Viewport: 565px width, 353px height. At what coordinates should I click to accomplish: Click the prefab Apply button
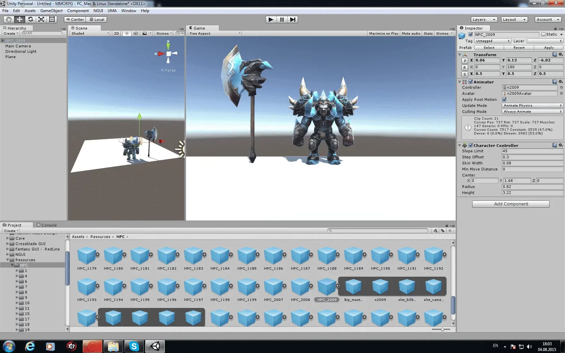click(549, 48)
